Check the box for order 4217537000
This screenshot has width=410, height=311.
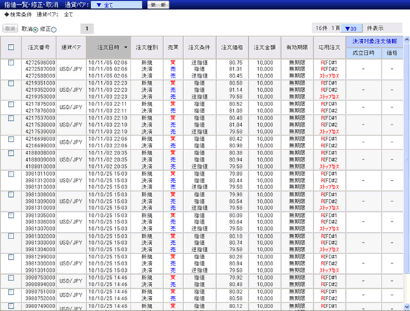[x=11, y=118]
